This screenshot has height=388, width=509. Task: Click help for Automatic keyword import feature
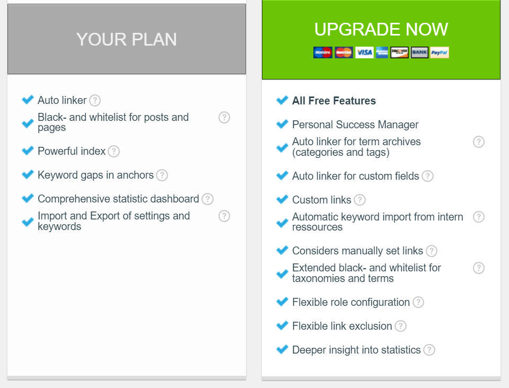pyautogui.click(x=479, y=217)
